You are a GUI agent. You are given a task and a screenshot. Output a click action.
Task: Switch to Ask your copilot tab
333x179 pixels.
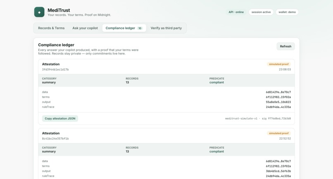pyautogui.click(x=85, y=28)
